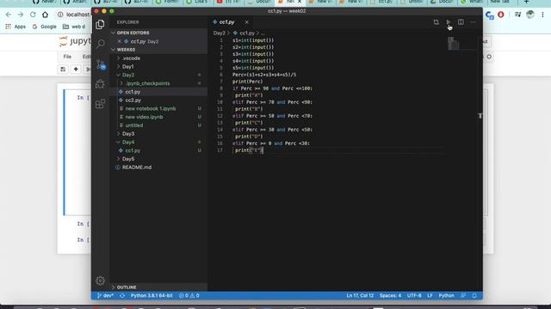551x309 pixels.
Task: Open the Jupyter File menu
Action: (67, 57)
